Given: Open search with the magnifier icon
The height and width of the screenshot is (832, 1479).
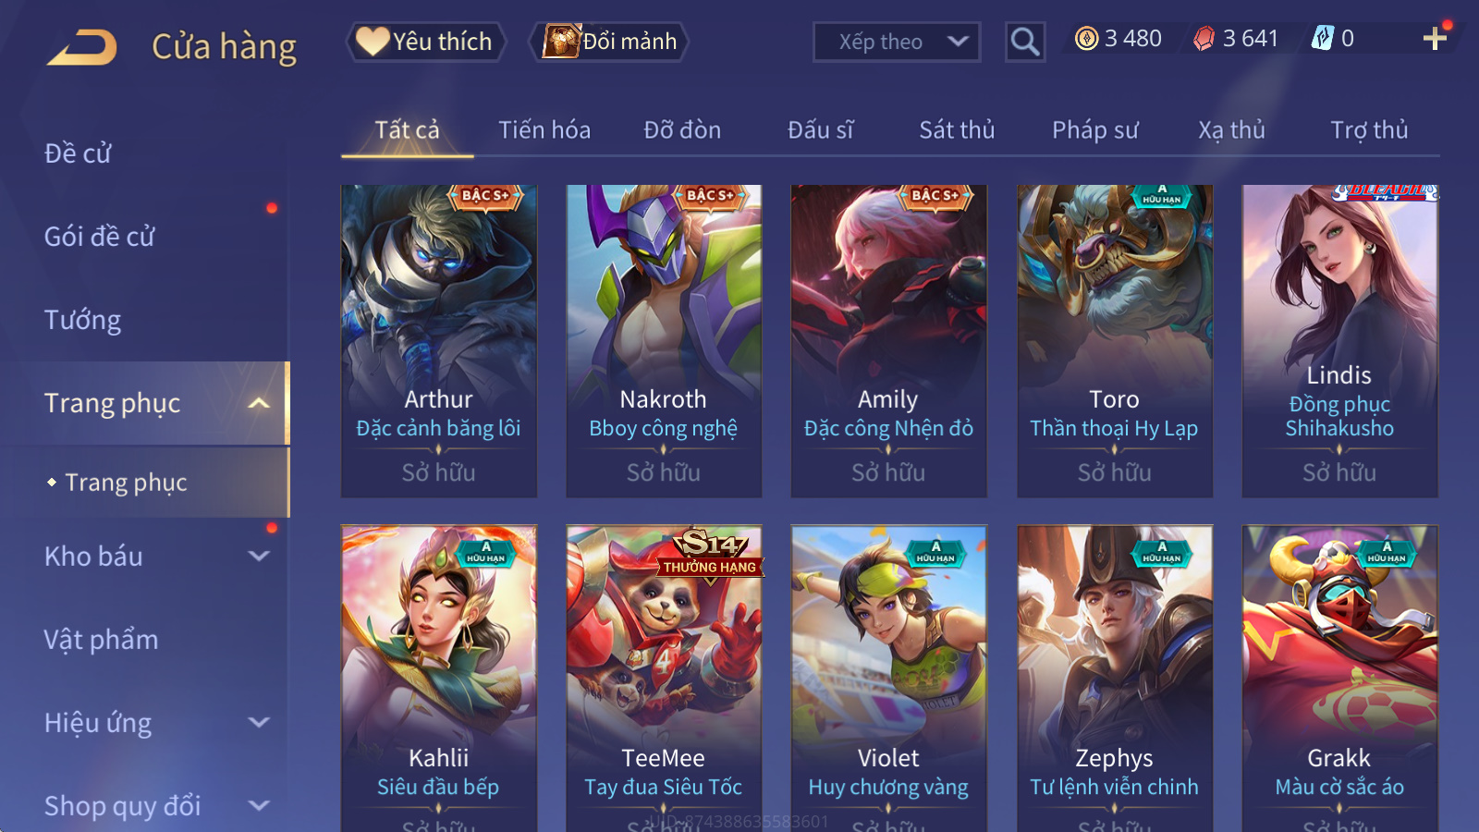Looking at the screenshot, I should (1024, 42).
